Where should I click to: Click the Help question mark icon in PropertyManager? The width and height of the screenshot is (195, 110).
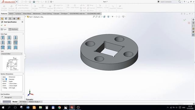coord(22,22)
